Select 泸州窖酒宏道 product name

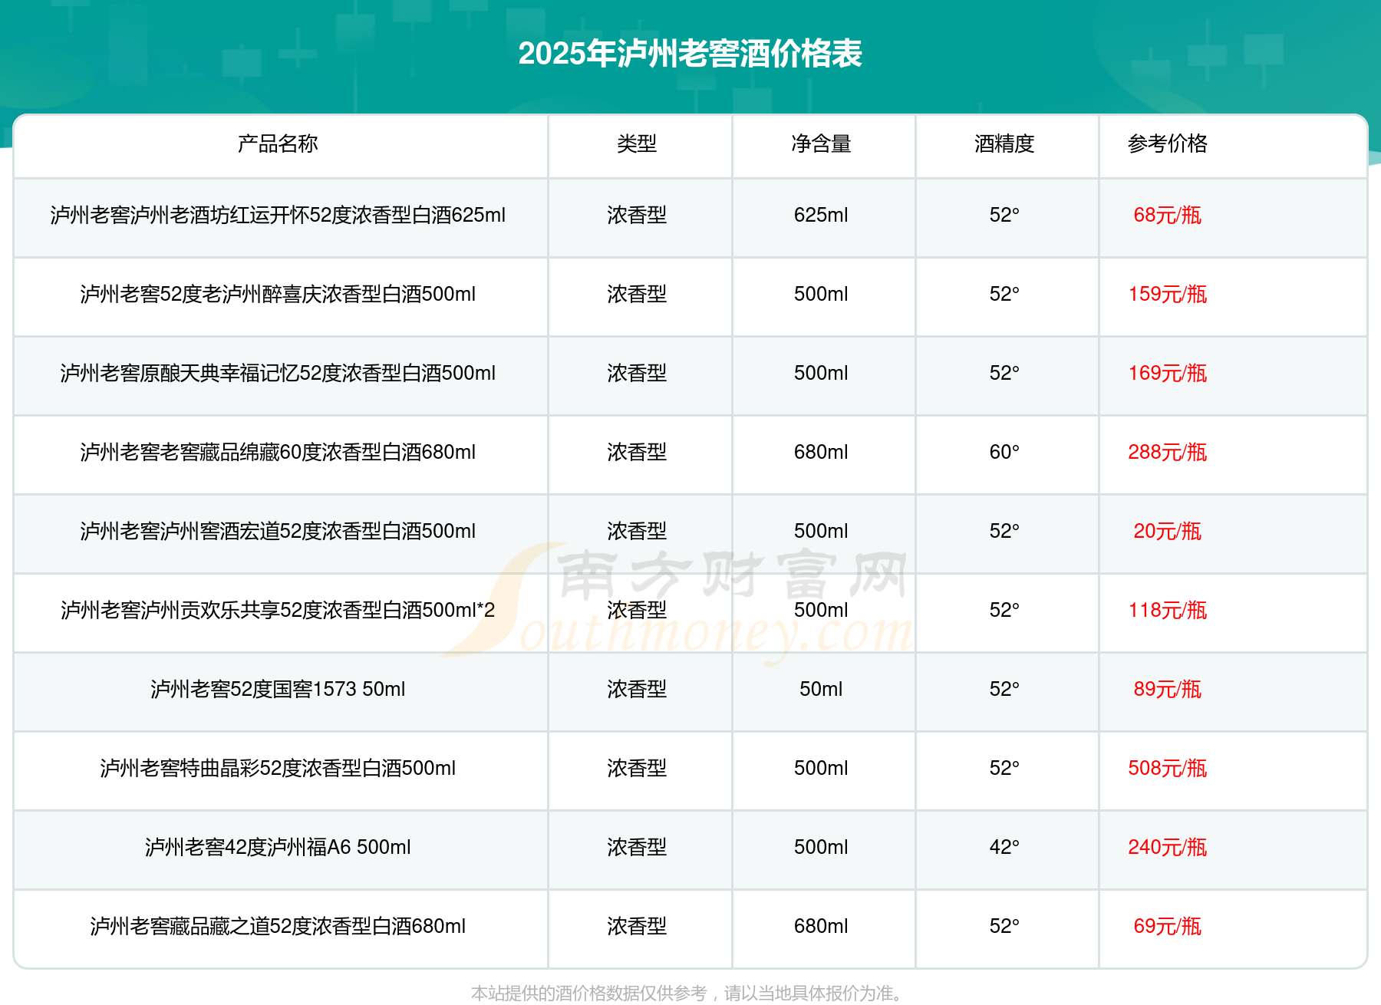[x=278, y=532]
